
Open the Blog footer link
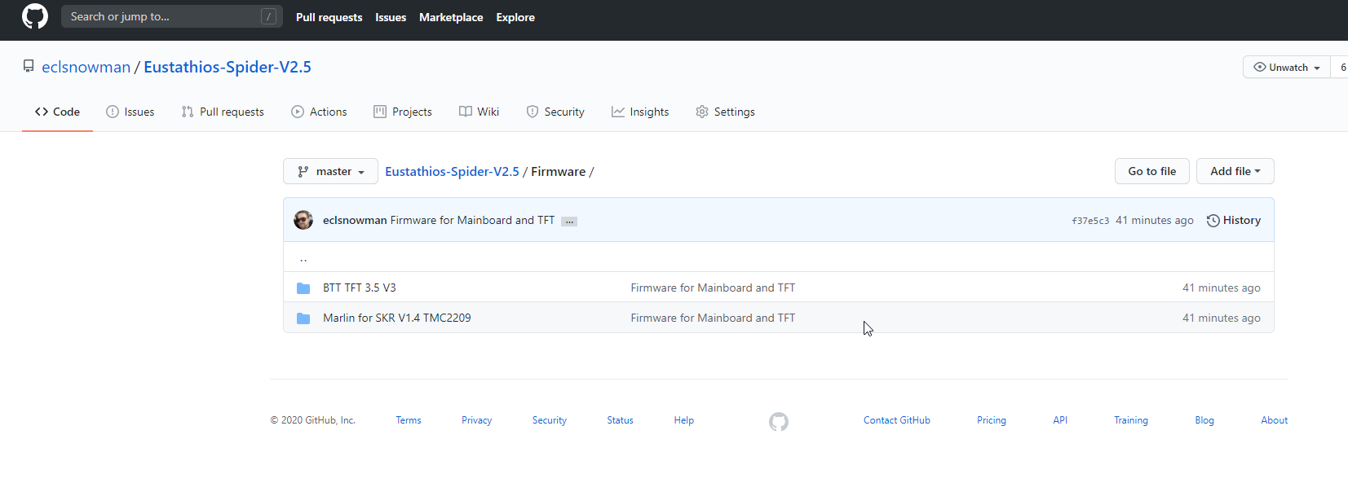pyautogui.click(x=1204, y=420)
